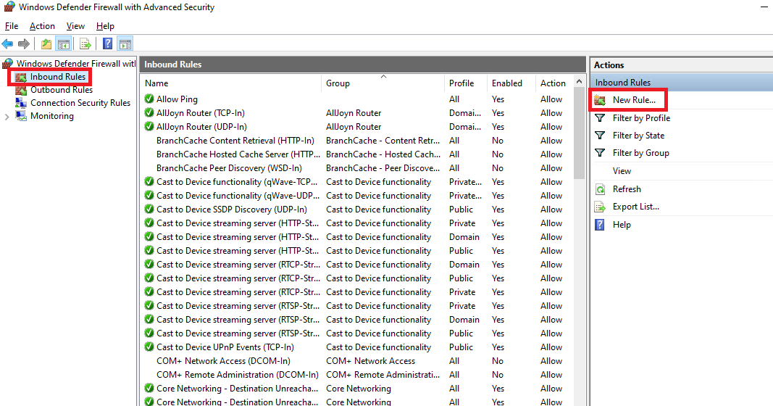Click the vertical scrollbar thumb of the rules list
Screen dimensions: 773x406
[580, 133]
